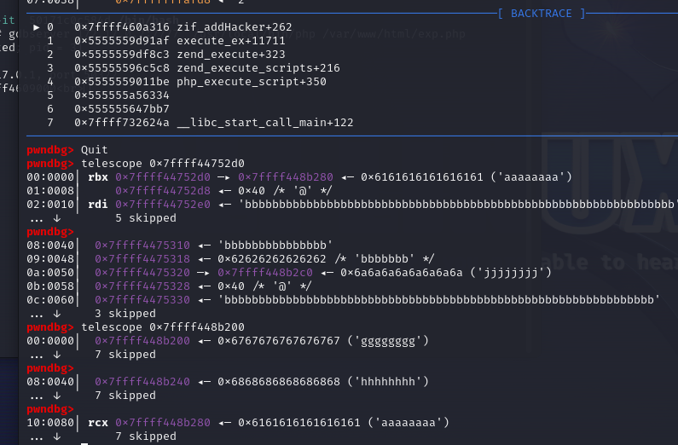Click the Quit command line
The width and height of the screenshot is (678, 445).
coord(95,150)
